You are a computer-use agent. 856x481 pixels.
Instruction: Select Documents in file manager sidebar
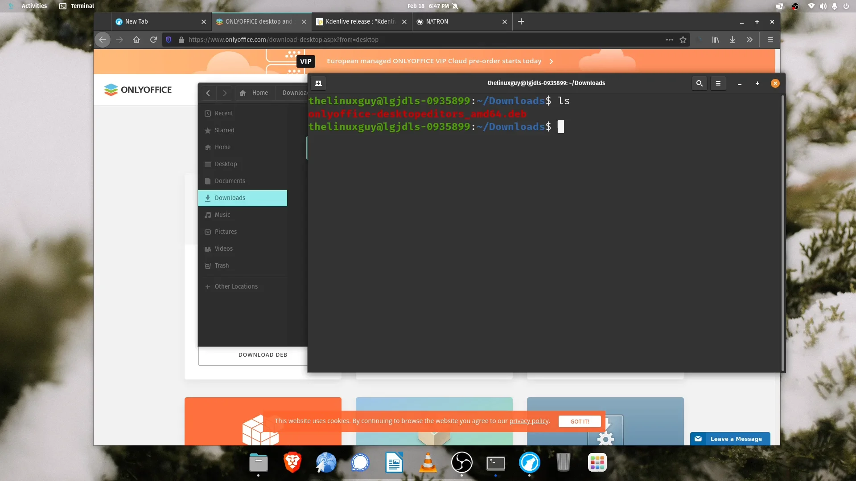[x=243, y=181]
